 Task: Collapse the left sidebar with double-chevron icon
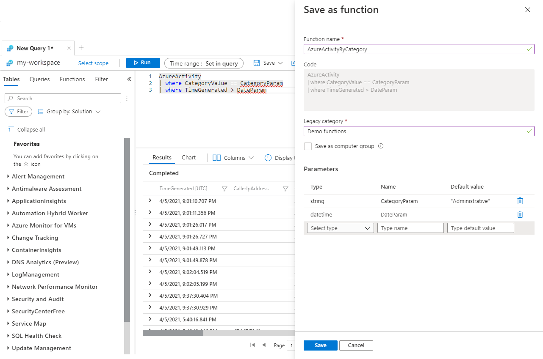click(x=129, y=79)
